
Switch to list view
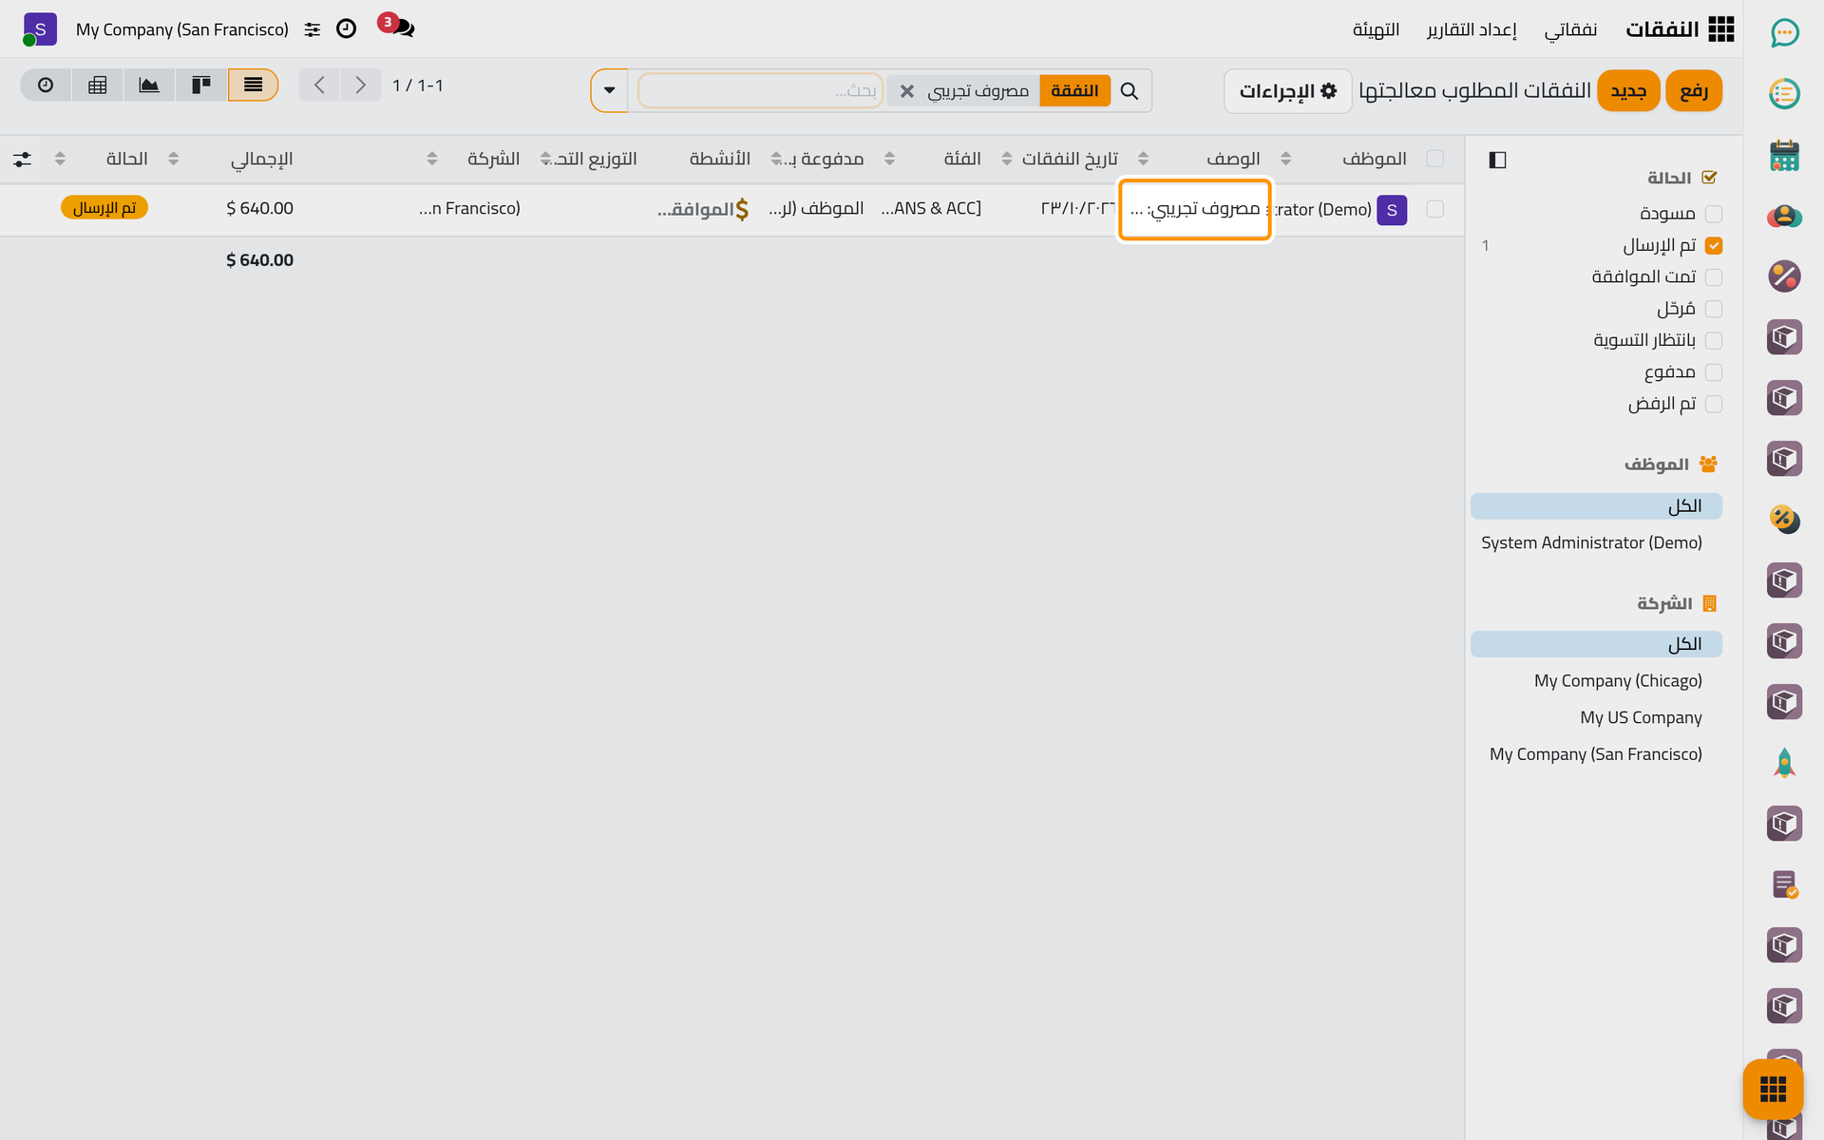[x=253, y=85]
